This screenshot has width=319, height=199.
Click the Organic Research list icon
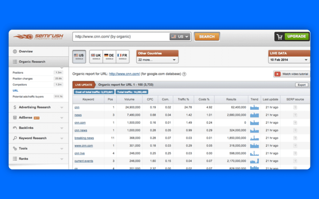click(x=15, y=62)
